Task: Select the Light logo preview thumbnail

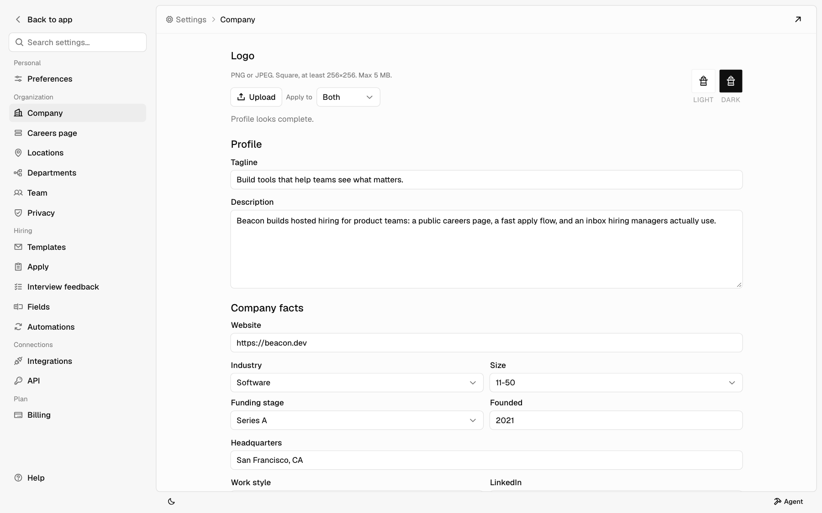Action: pyautogui.click(x=703, y=81)
